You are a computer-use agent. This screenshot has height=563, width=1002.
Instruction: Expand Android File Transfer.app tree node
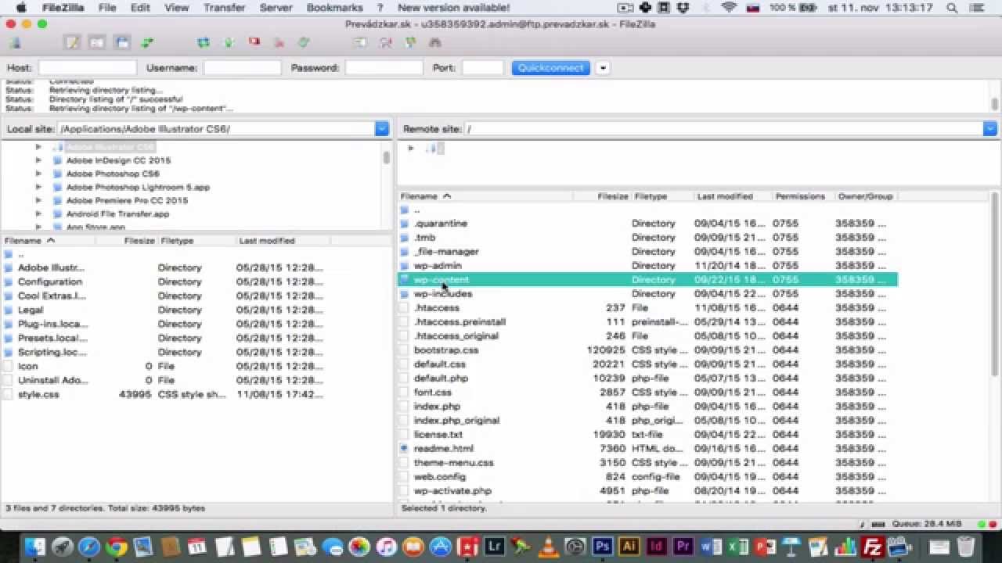coord(38,213)
